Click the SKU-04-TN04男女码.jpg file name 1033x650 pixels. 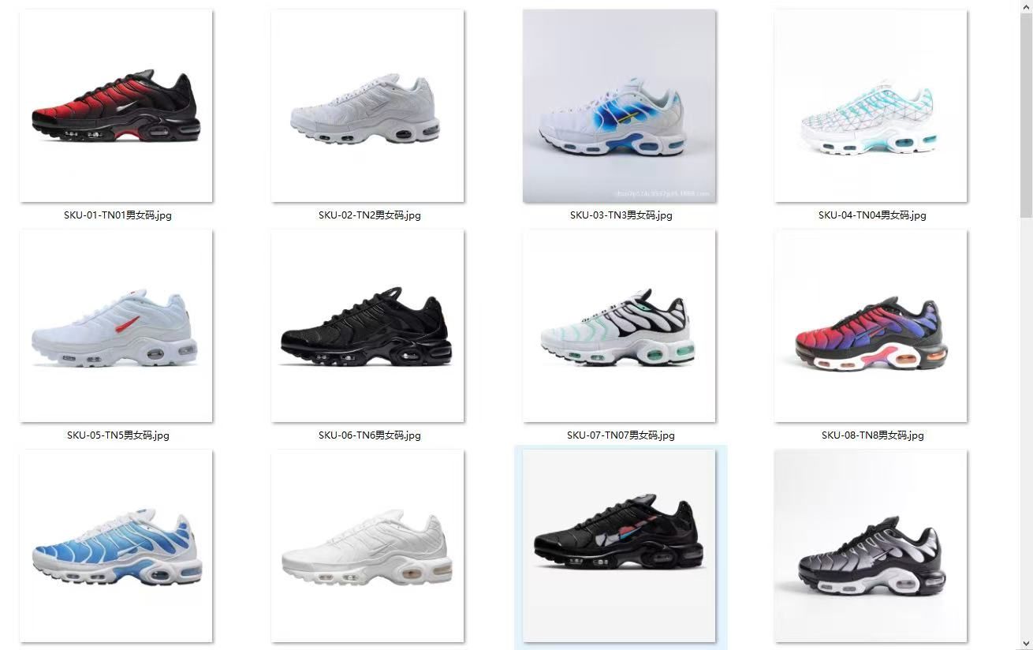click(872, 215)
